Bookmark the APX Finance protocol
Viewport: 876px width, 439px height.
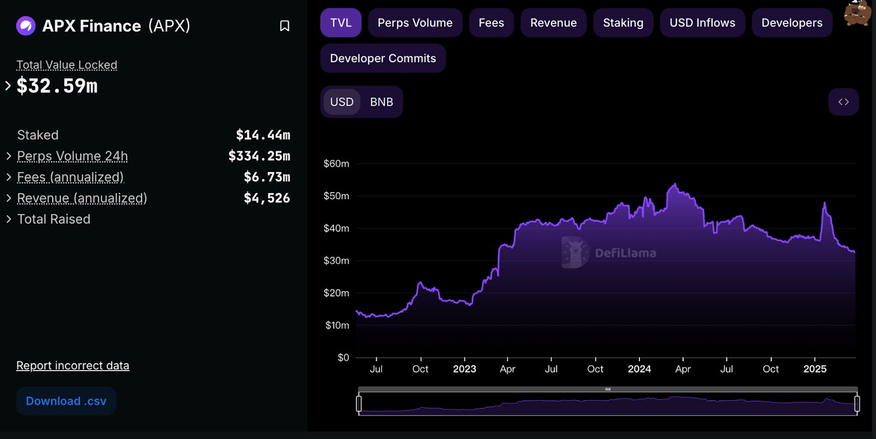[x=284, y=26]
